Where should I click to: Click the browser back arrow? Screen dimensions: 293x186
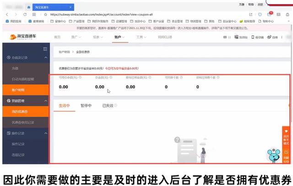tap(7, 14)
